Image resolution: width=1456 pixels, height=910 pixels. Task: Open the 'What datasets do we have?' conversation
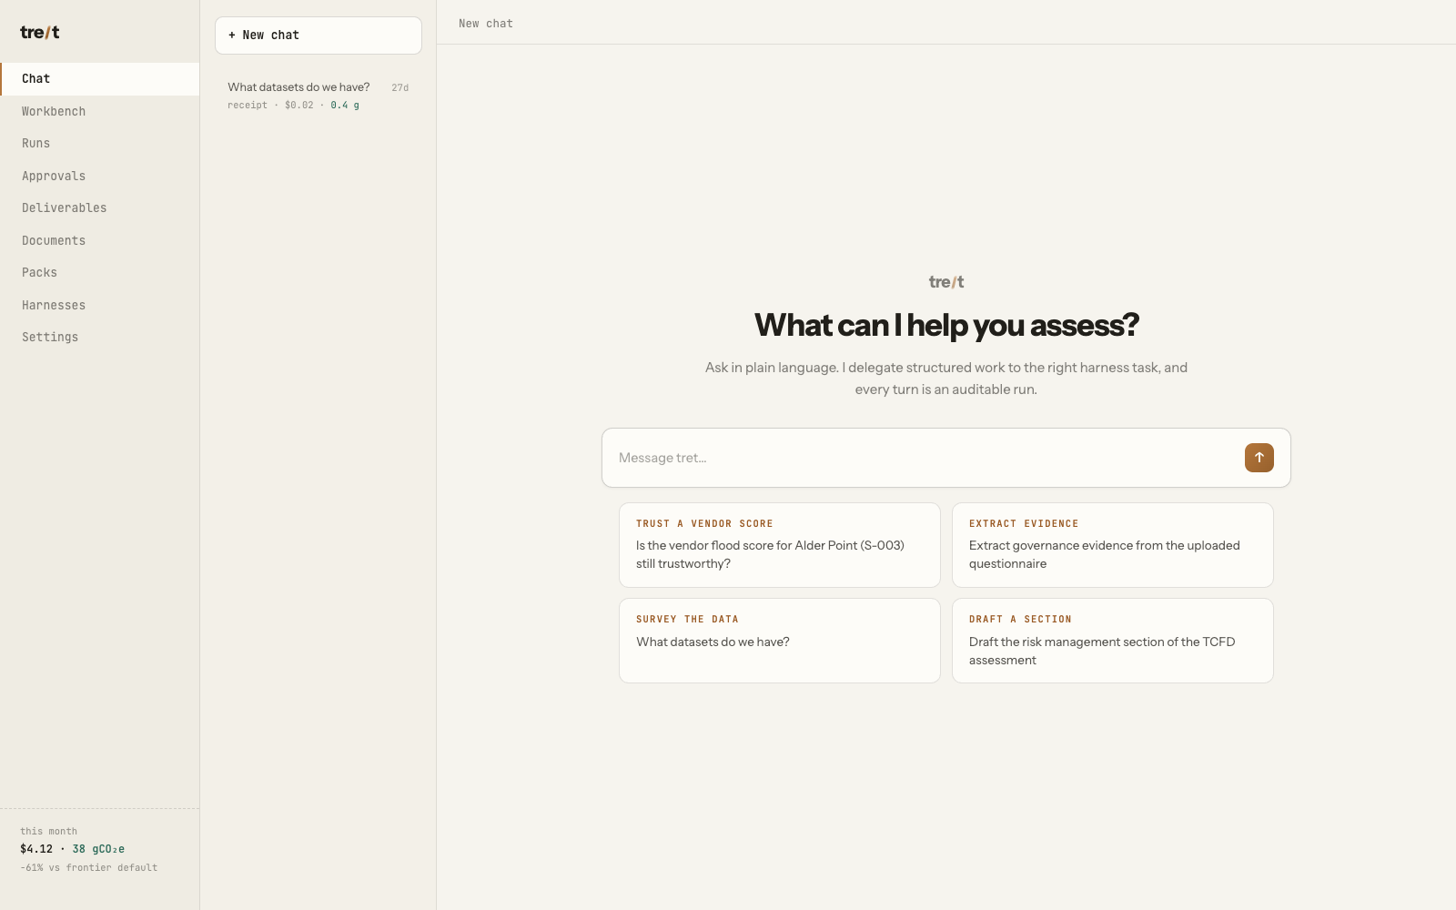click(x=318, y=96)
